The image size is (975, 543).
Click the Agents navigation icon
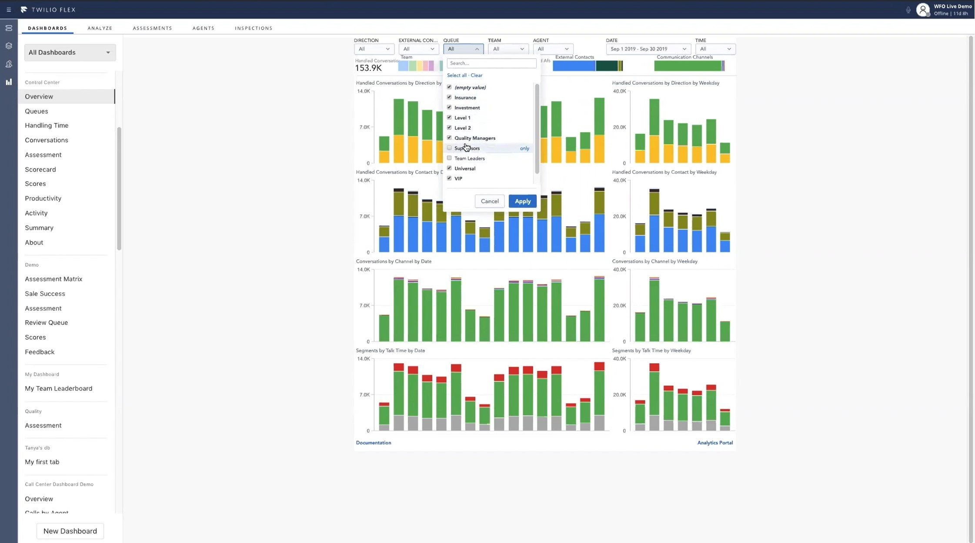click(8, 63)
